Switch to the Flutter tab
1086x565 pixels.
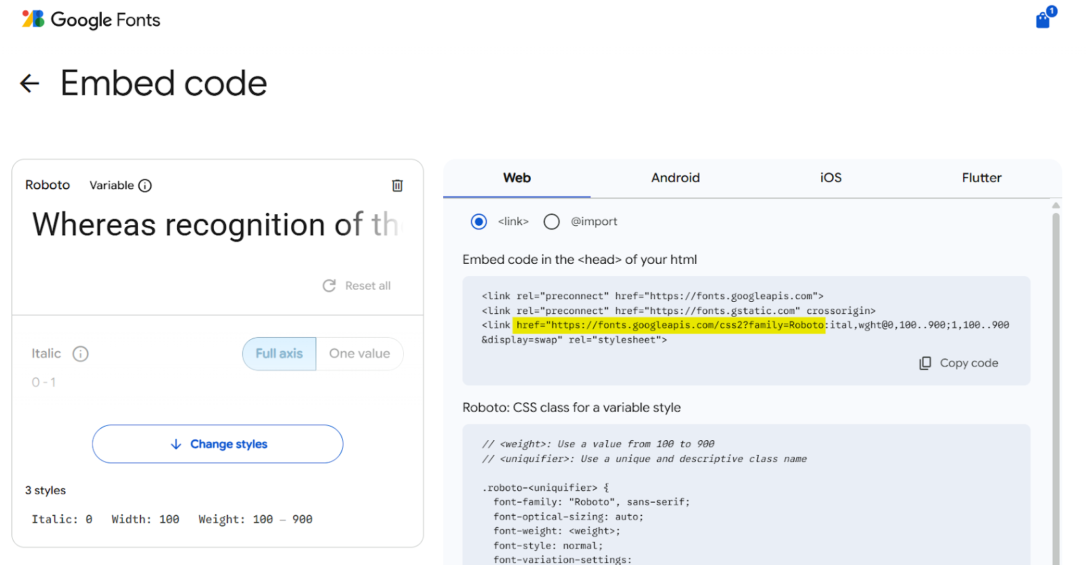tap(981, 178)
